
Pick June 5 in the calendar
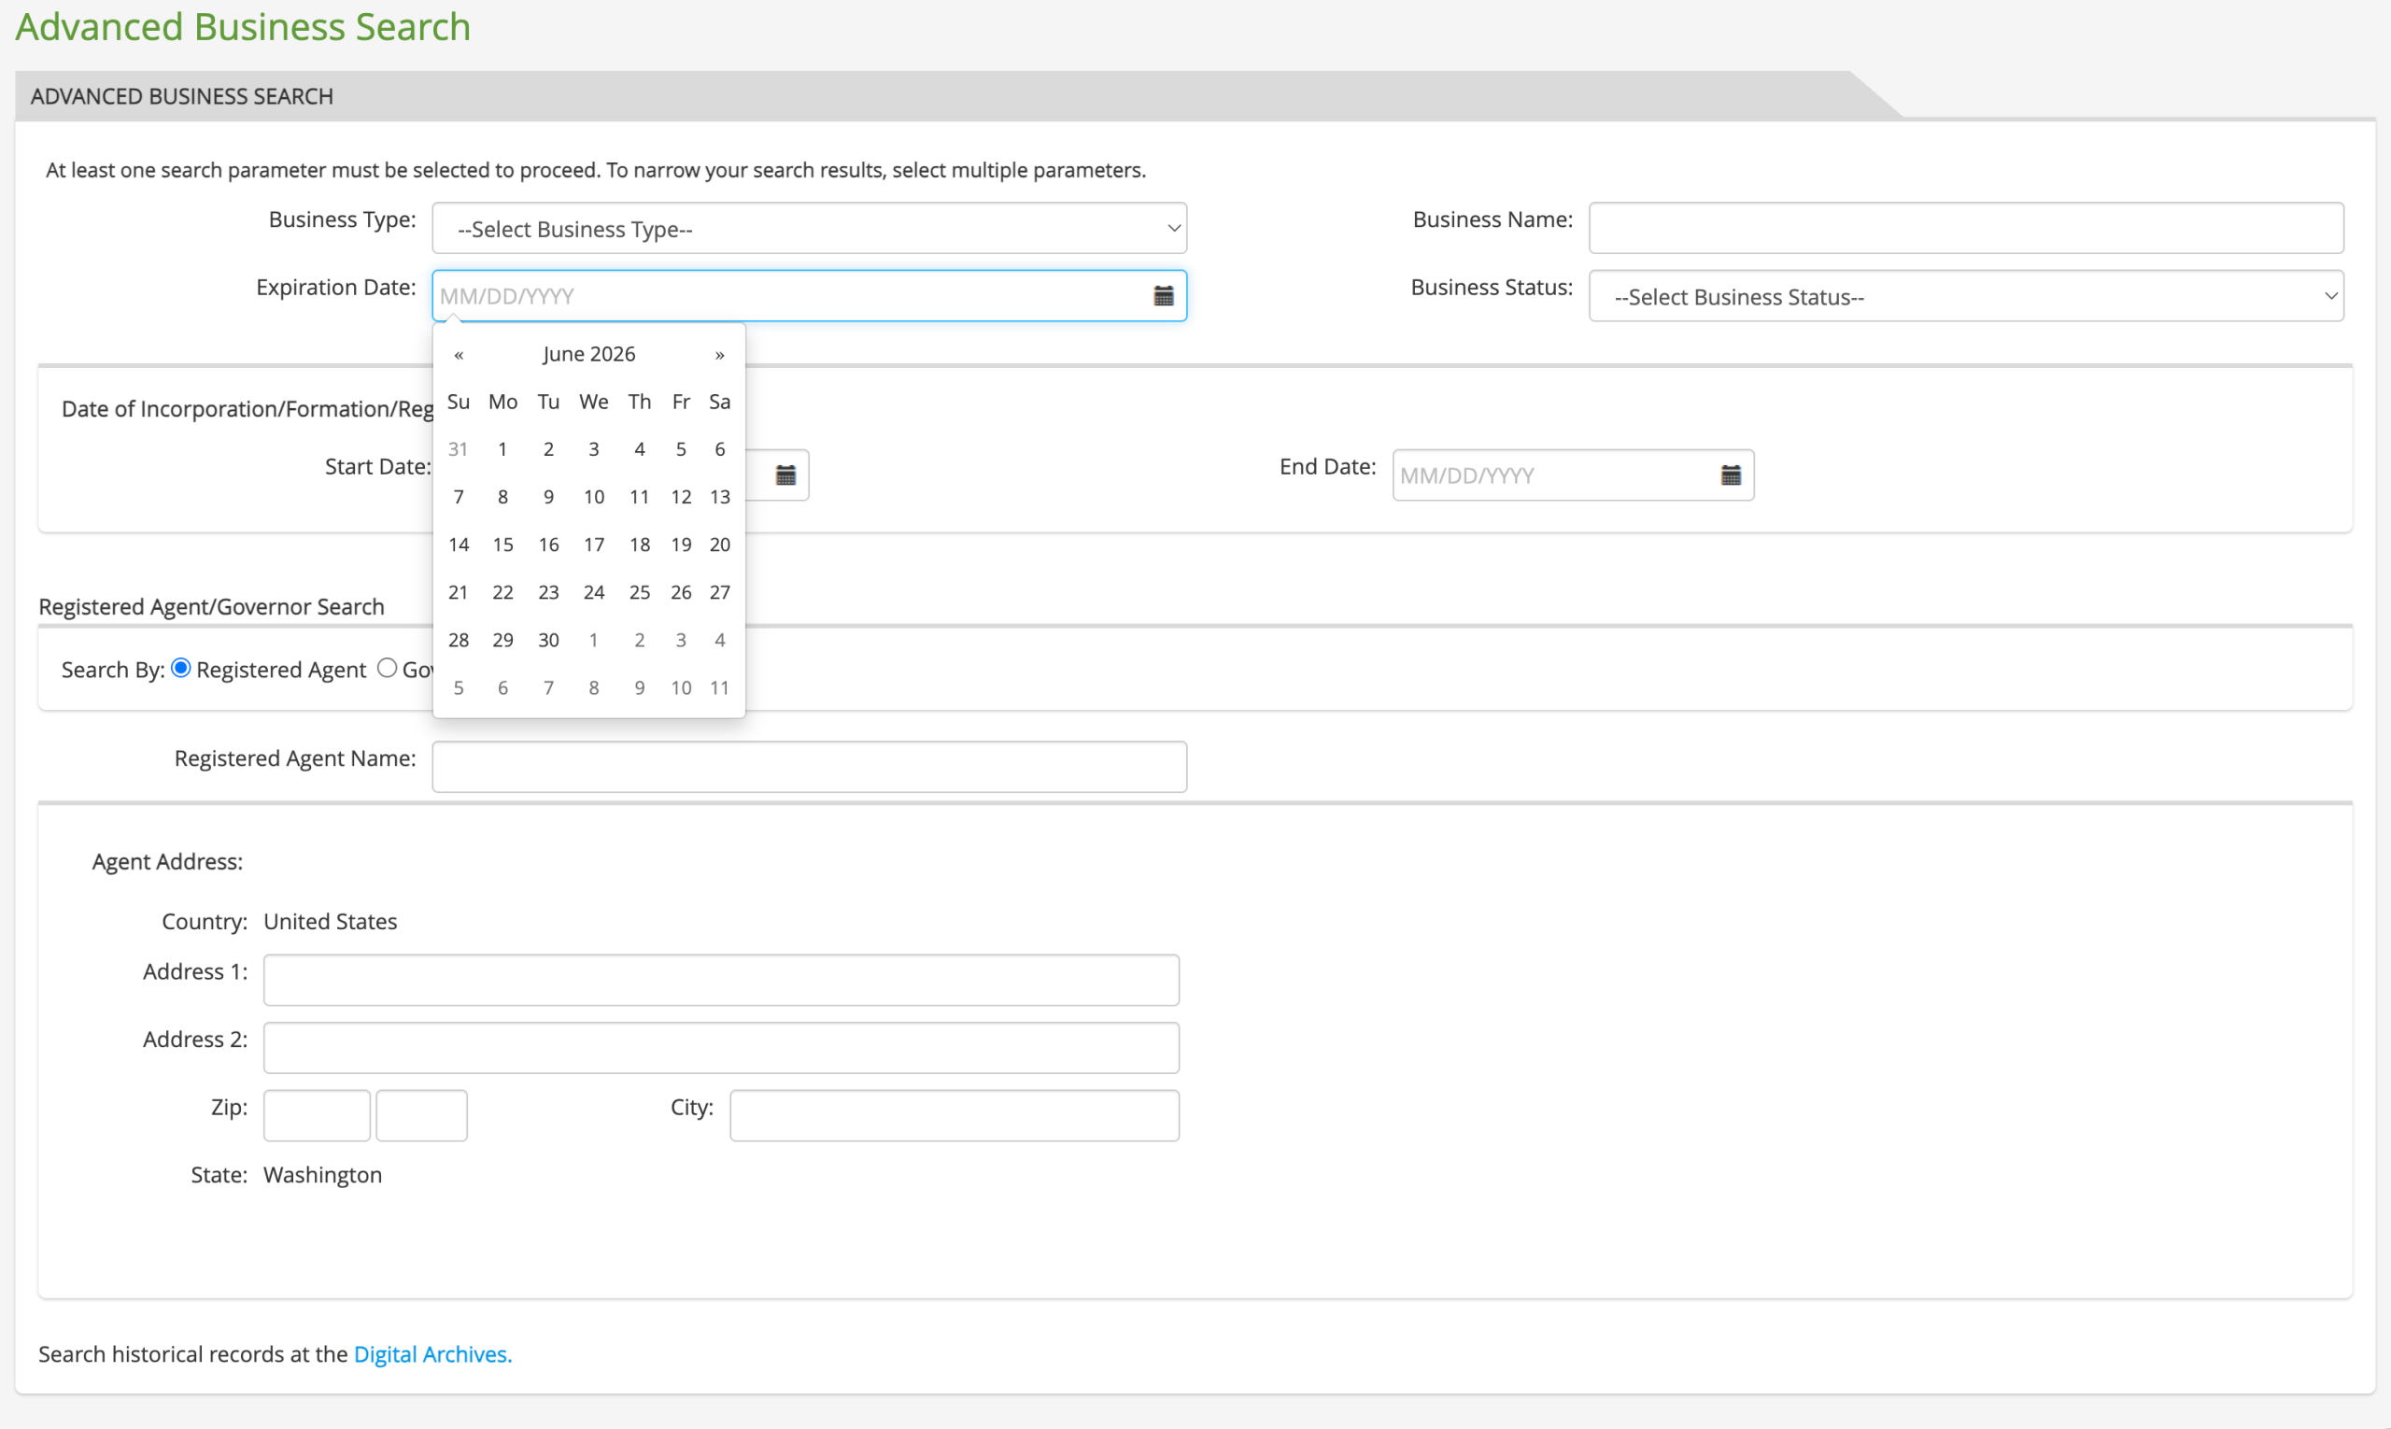[681, 449]
